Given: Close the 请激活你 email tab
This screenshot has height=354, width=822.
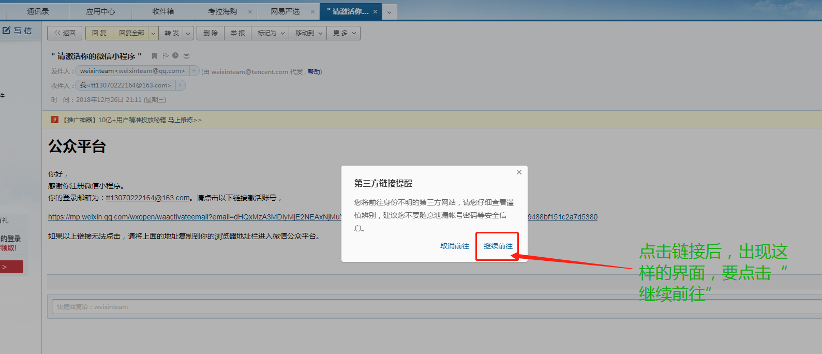Looking at the screenshot, I should (x=375, y=11).
